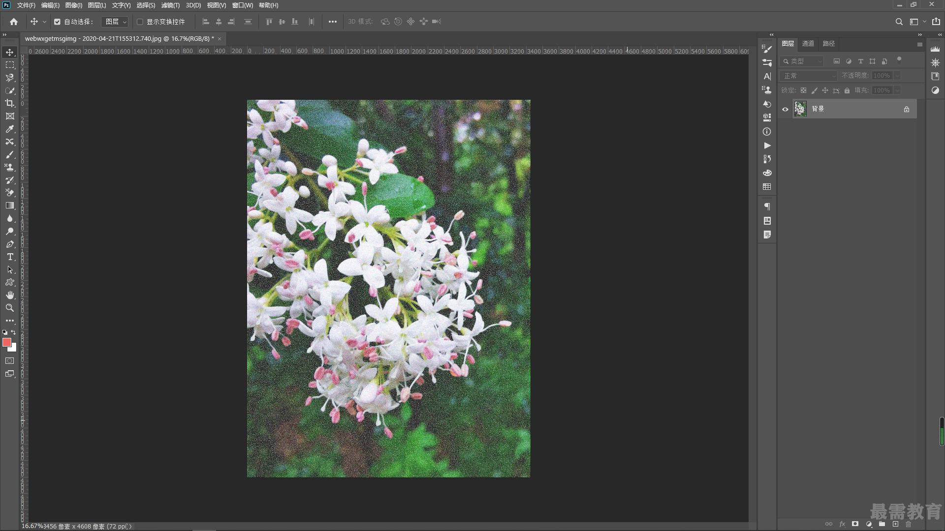Close the webwxgetmsgimg document tab

(x=220, y=39)
